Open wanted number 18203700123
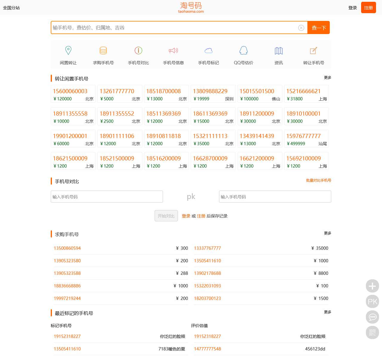 click(x=207, y=298)
